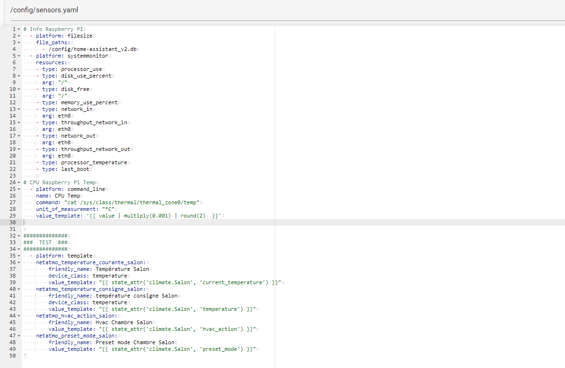
Task: Click the multiply(0.001) value_template line
Action: click(129, 216)
